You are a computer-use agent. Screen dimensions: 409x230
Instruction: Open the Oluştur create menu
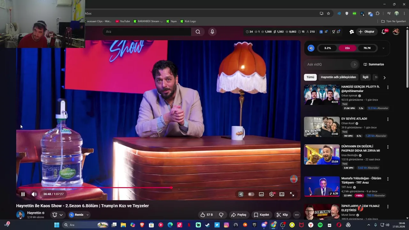(x=366, y=32)
